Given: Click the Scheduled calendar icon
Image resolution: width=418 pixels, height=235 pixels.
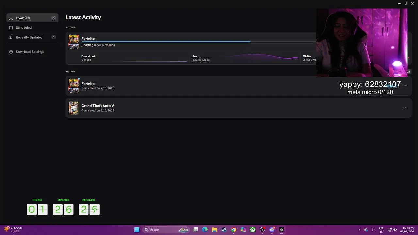Looking at the screenshot, I should [11, 28].
